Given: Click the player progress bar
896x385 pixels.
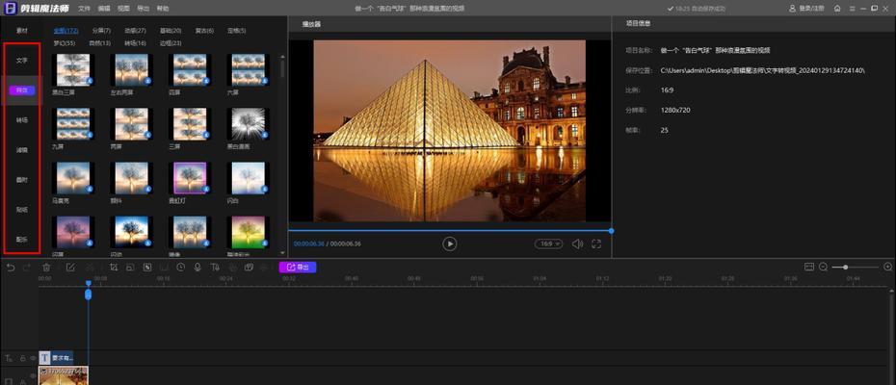Looking at the screenshot, I should pos(450,231).
